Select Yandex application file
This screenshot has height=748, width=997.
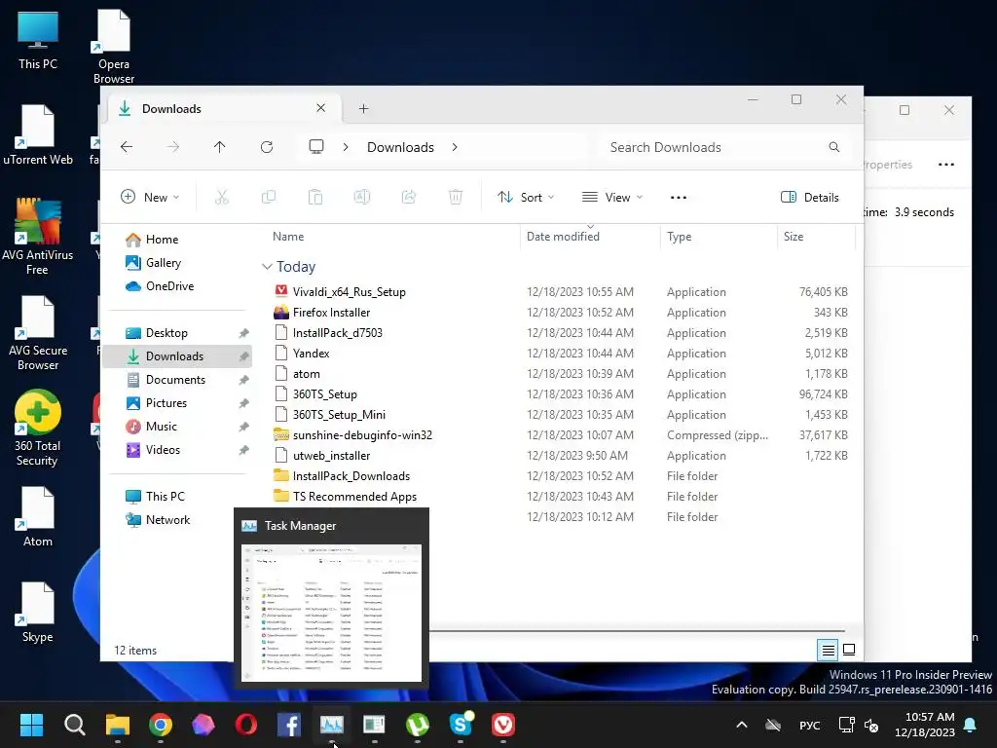[x=311, y=353]
